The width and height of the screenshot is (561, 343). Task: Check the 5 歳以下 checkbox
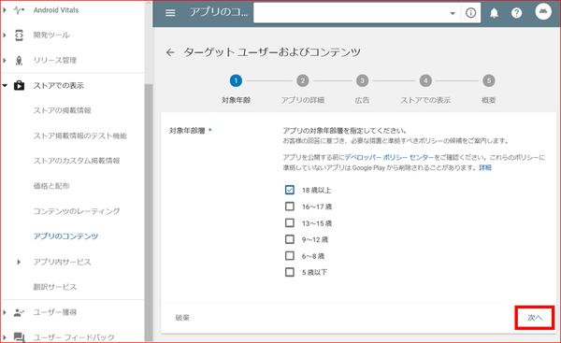290,272
